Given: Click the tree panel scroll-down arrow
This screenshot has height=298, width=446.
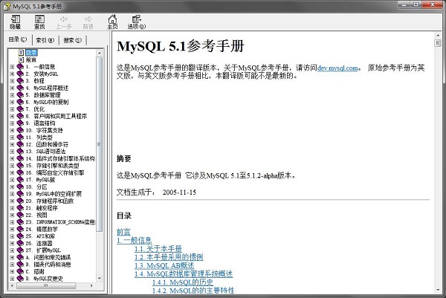Looking at the screenshot, I should [100, 279].
